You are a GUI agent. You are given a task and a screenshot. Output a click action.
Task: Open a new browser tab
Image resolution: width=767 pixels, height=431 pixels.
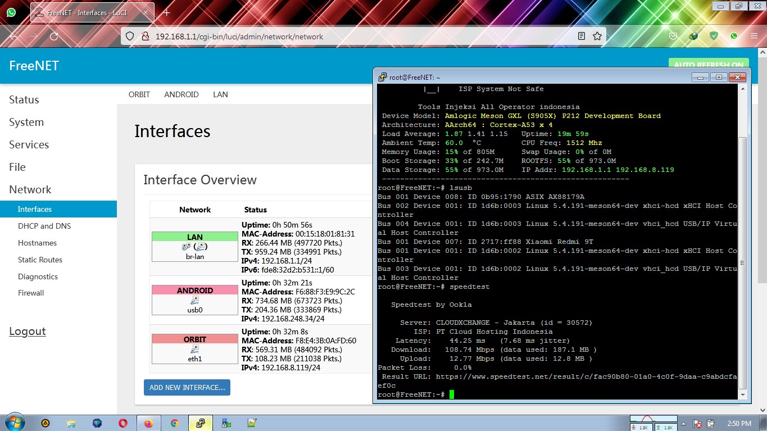166,12
